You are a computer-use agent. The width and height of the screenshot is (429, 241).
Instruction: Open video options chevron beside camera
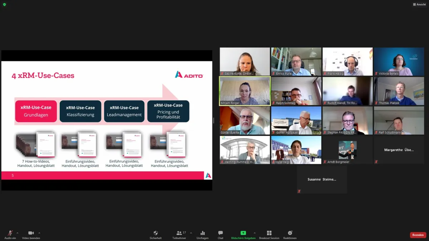point(39,233)
